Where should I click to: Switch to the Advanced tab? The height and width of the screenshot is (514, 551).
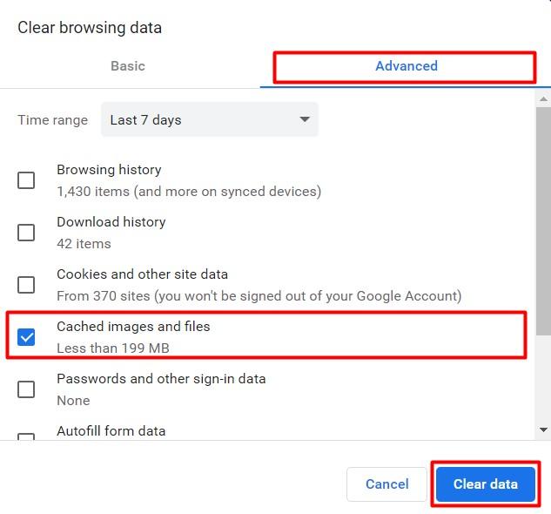(x=406, y=66)
